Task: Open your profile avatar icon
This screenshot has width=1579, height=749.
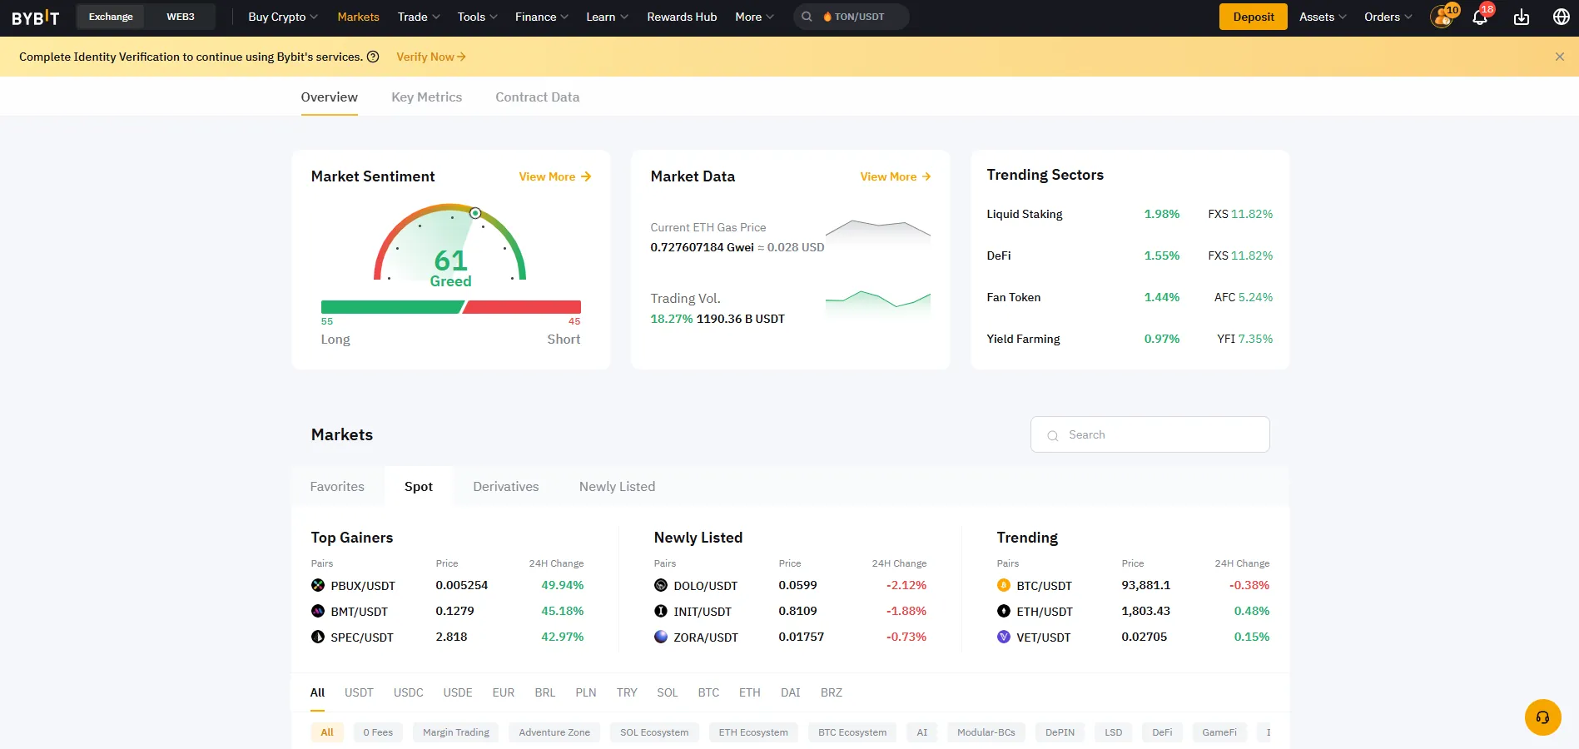Action: 1440,16
